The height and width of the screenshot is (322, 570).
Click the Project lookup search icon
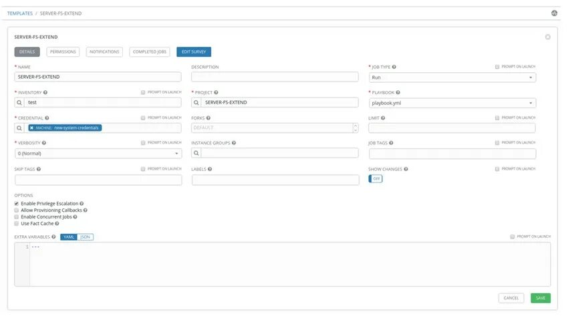196,102
